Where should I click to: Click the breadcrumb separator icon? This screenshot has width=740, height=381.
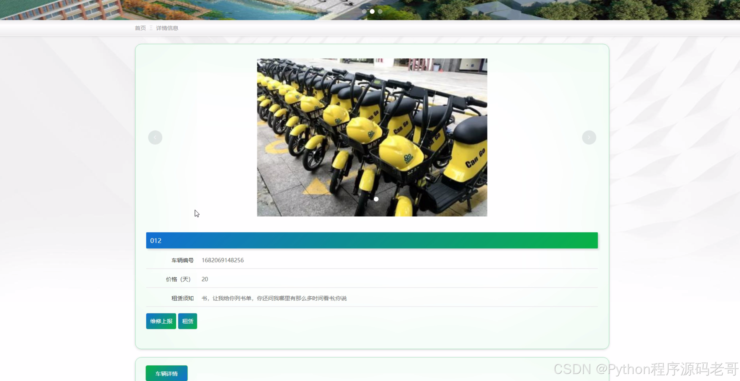pyautogui.click(x=151, y=28)
